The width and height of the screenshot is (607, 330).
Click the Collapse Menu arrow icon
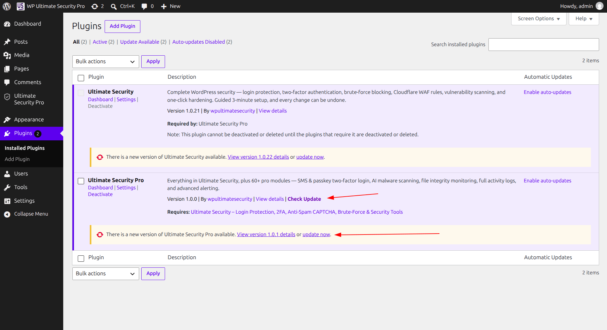tap(7, 214)
